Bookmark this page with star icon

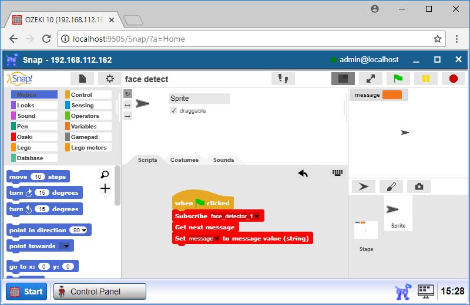click(x=438, y=39)
